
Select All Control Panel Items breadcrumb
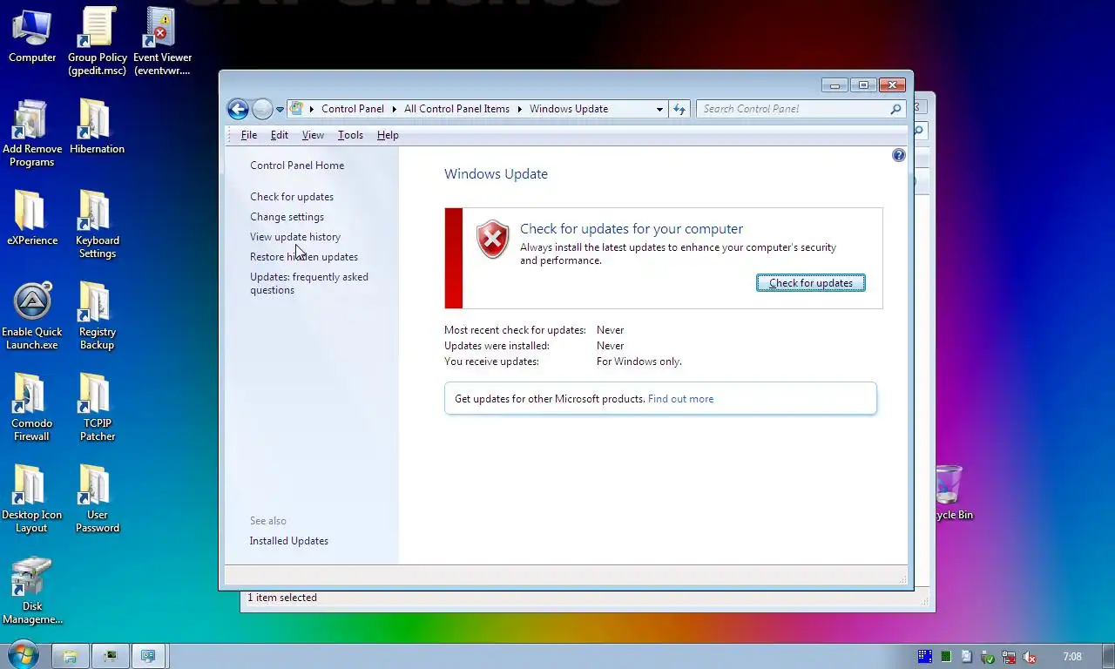(x=456, y=109)
